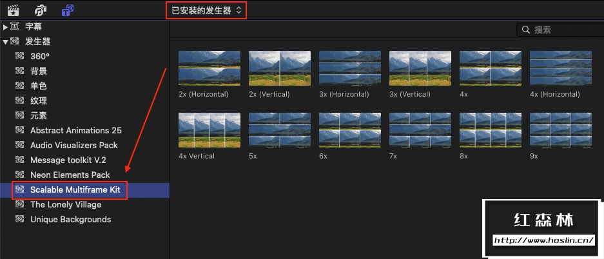Select the 9x generator thumbnail

pos(561,130)
